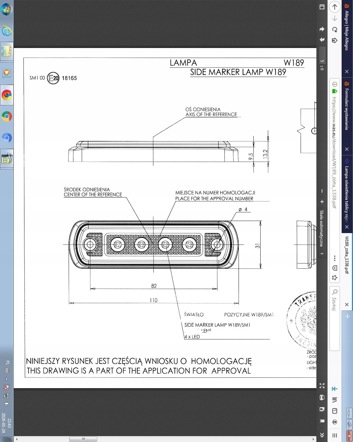Toggle the PDF viewer sidebar
Image resolution: width=353 pixels, height=442 pixels.
(x=322, y=7)
